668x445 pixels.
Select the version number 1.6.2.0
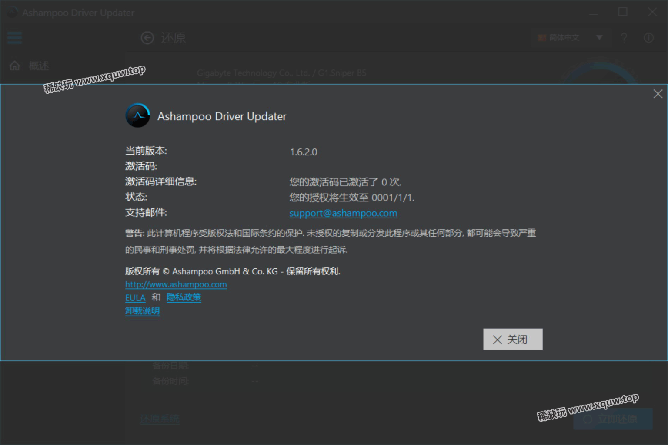(x=304, y=152)
